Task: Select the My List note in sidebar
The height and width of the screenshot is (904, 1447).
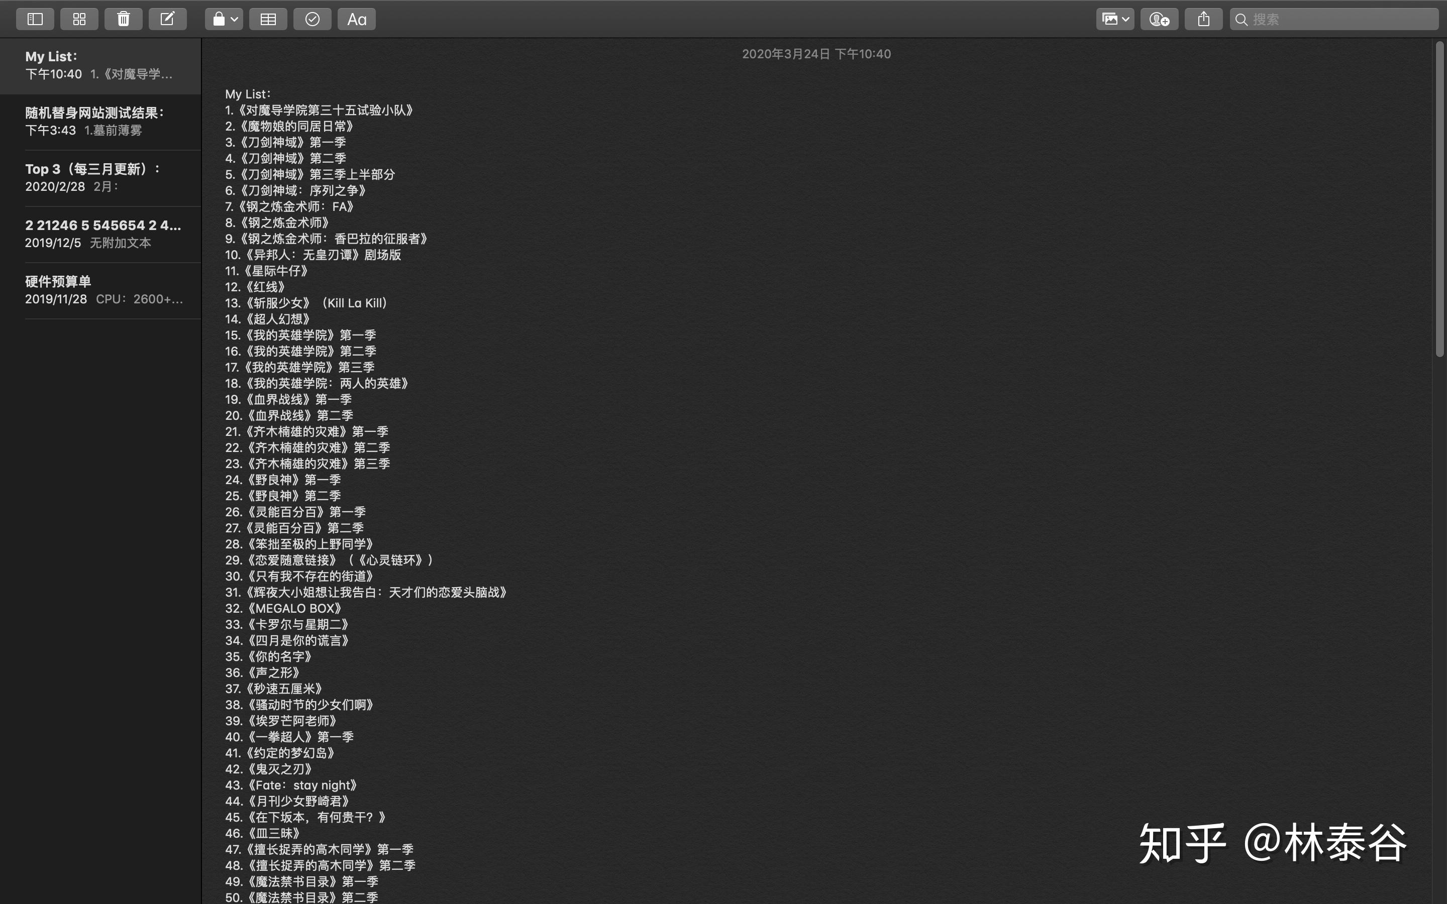Action: (100, 66)
